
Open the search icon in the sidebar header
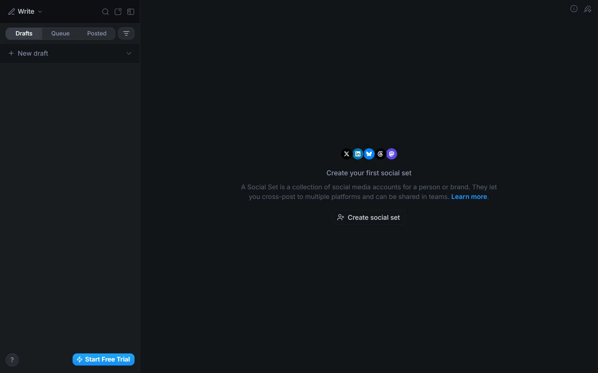[x=105, y=12]
